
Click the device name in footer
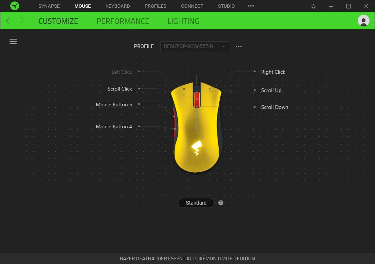tap(187, 258)
